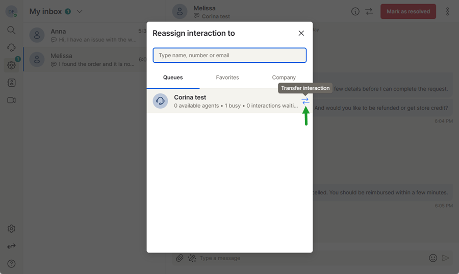Click the transfer interaction arrows for Corina test
The image size is (459, 274).
click(x=305, y=101)
